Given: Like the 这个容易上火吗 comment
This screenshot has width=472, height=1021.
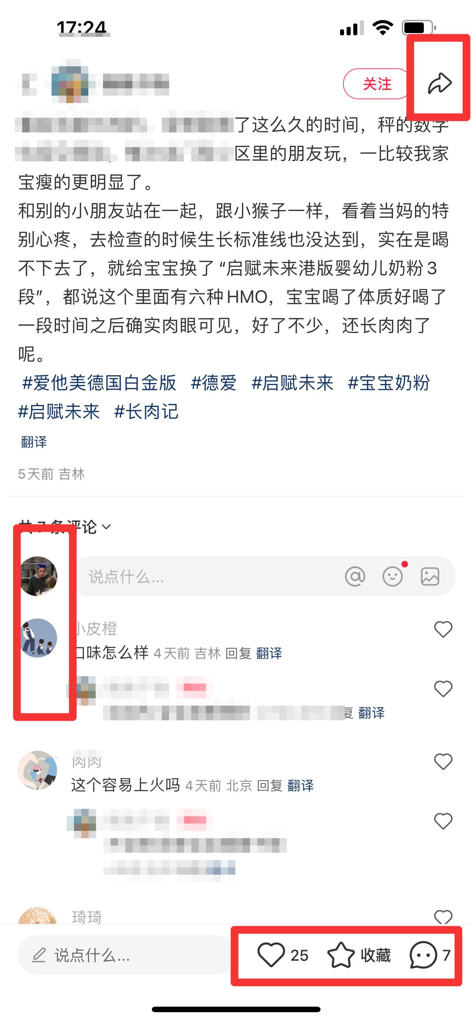Looking at the screenshot, I should pyautogui.click(x=443, y=762).
